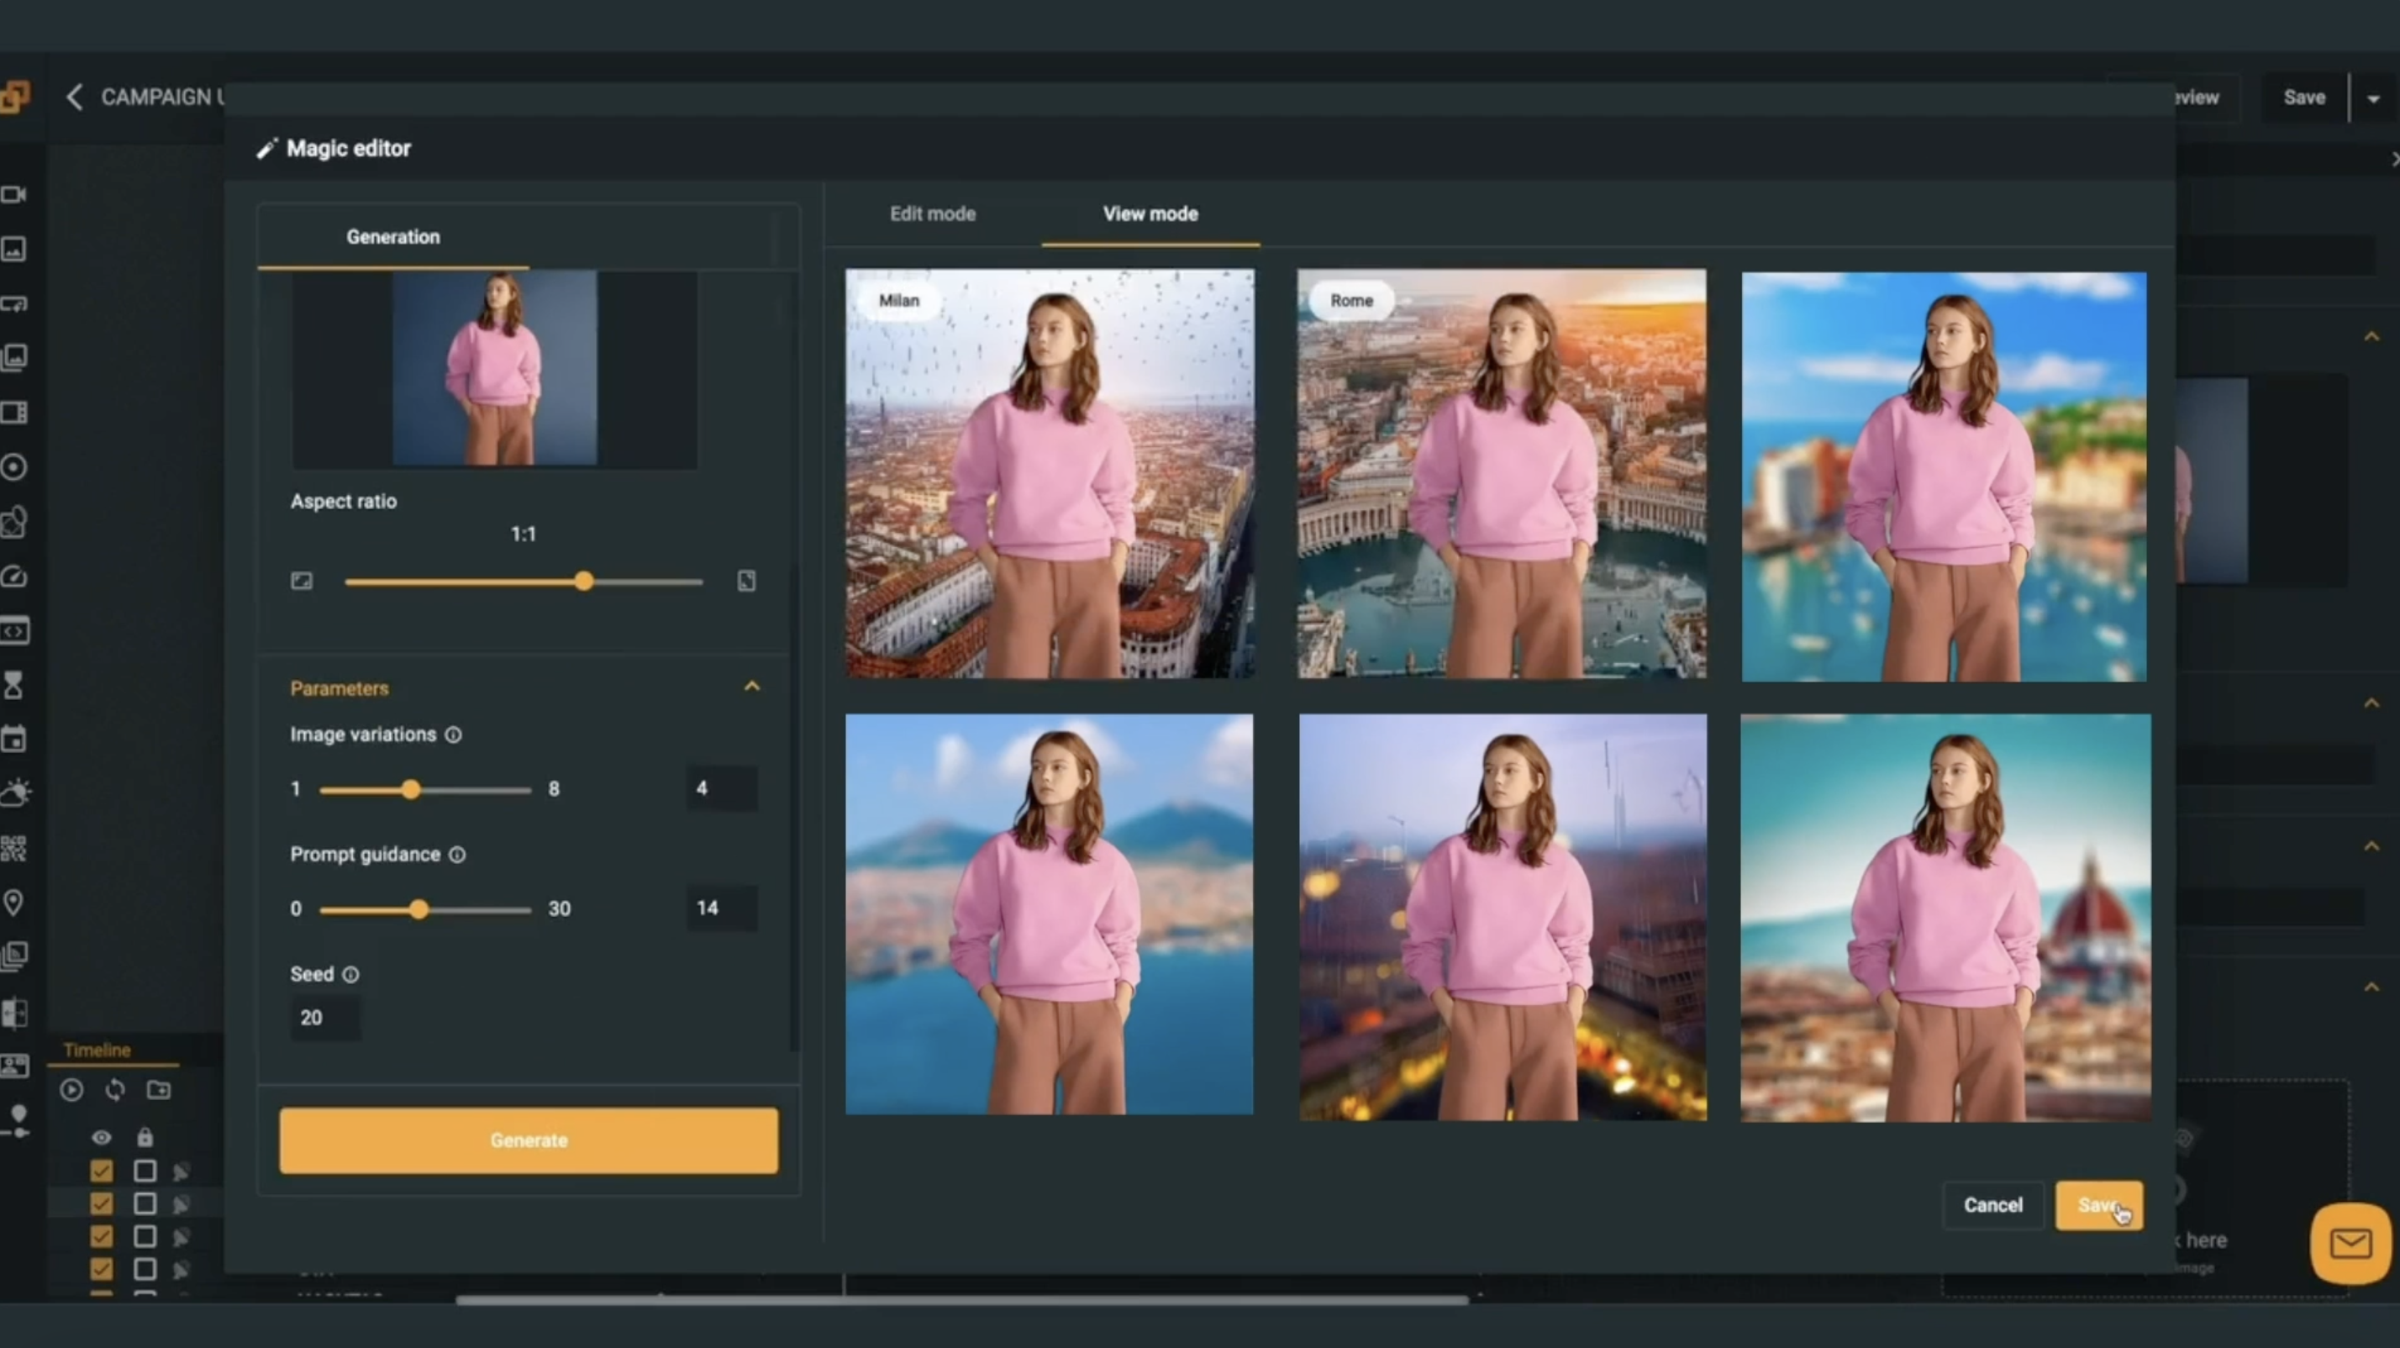This screenshot has height=1348, width=2400.
Task: Collapse the Parameters section
Action: coord(752,687)
